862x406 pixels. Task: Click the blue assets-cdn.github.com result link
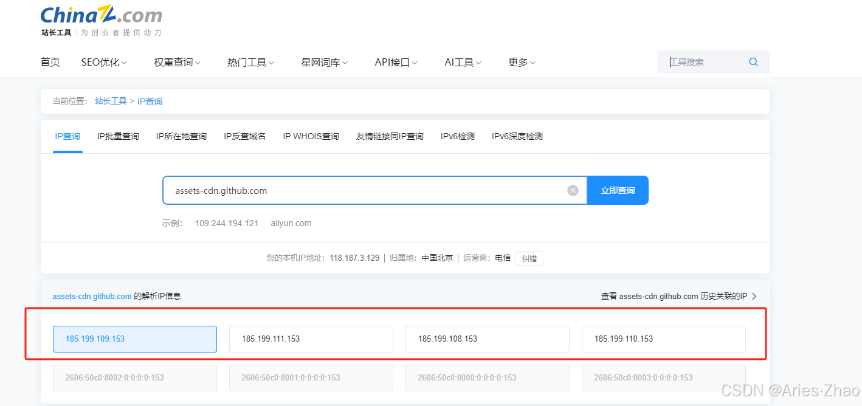click(92, 297)
